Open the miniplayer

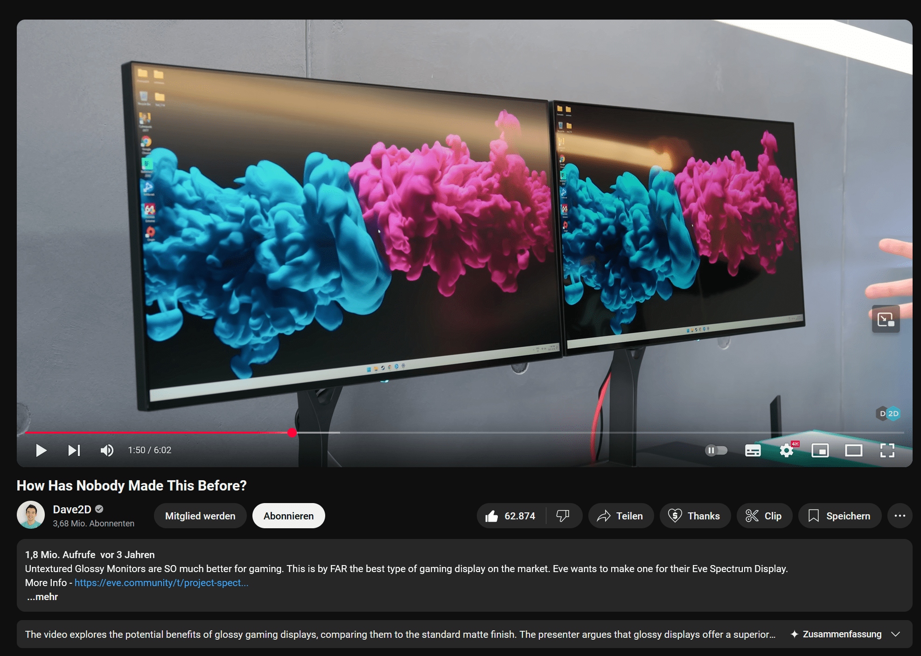[820, 450]
